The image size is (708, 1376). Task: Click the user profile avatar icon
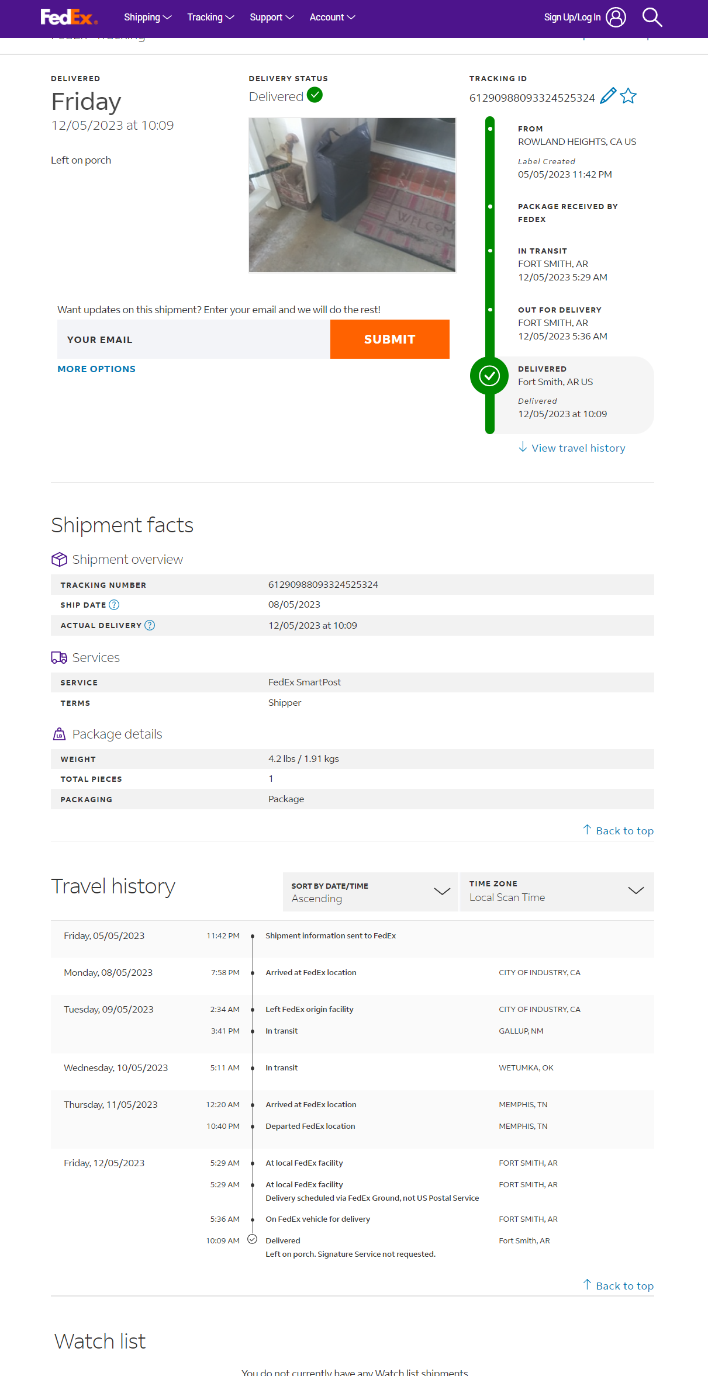click(616, 18)
